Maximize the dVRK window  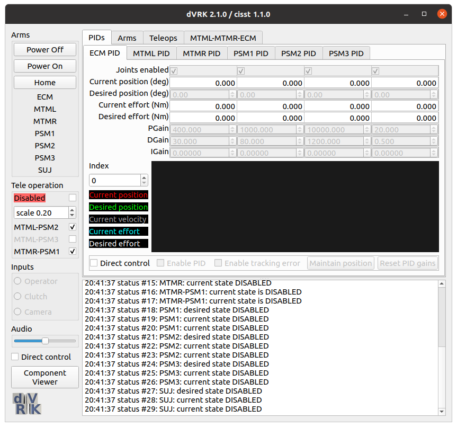click(x=424, y=14)
